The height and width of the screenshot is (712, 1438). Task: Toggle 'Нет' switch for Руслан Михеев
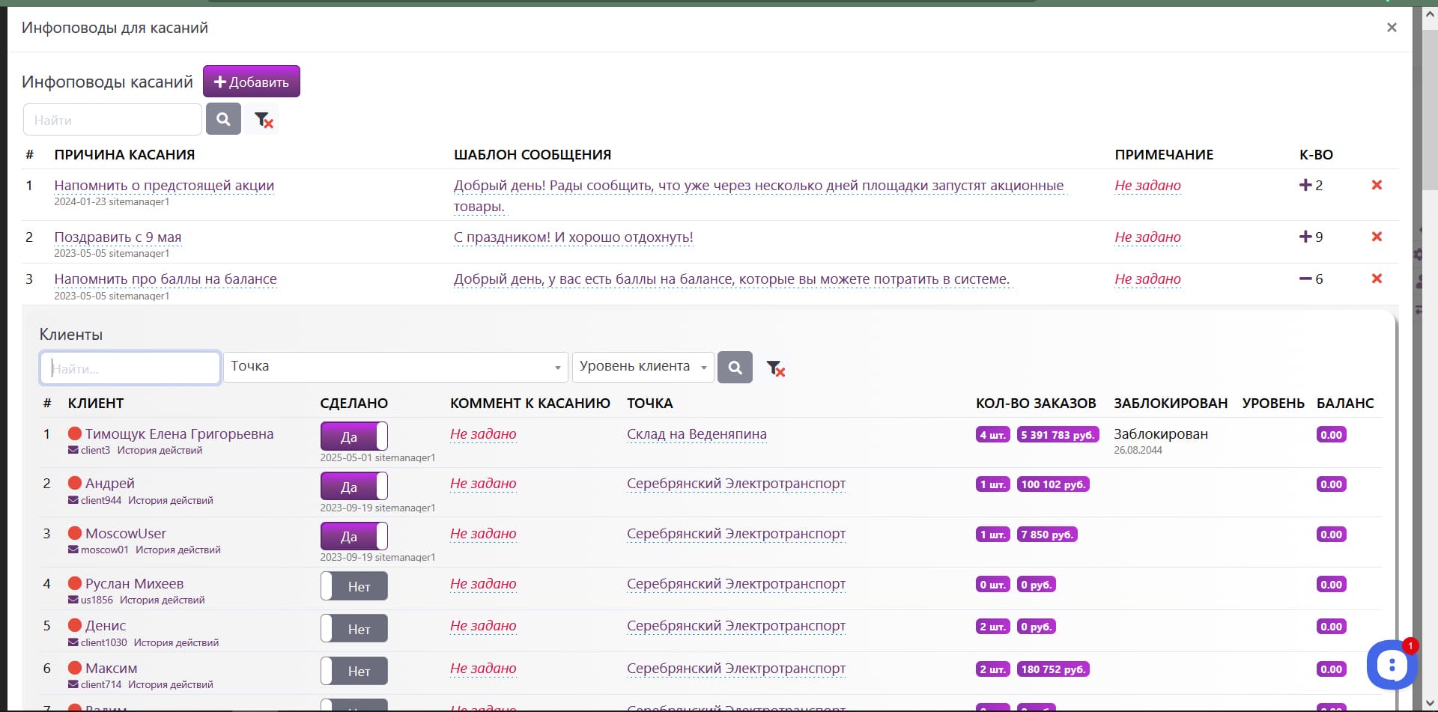tap(354, 586)
